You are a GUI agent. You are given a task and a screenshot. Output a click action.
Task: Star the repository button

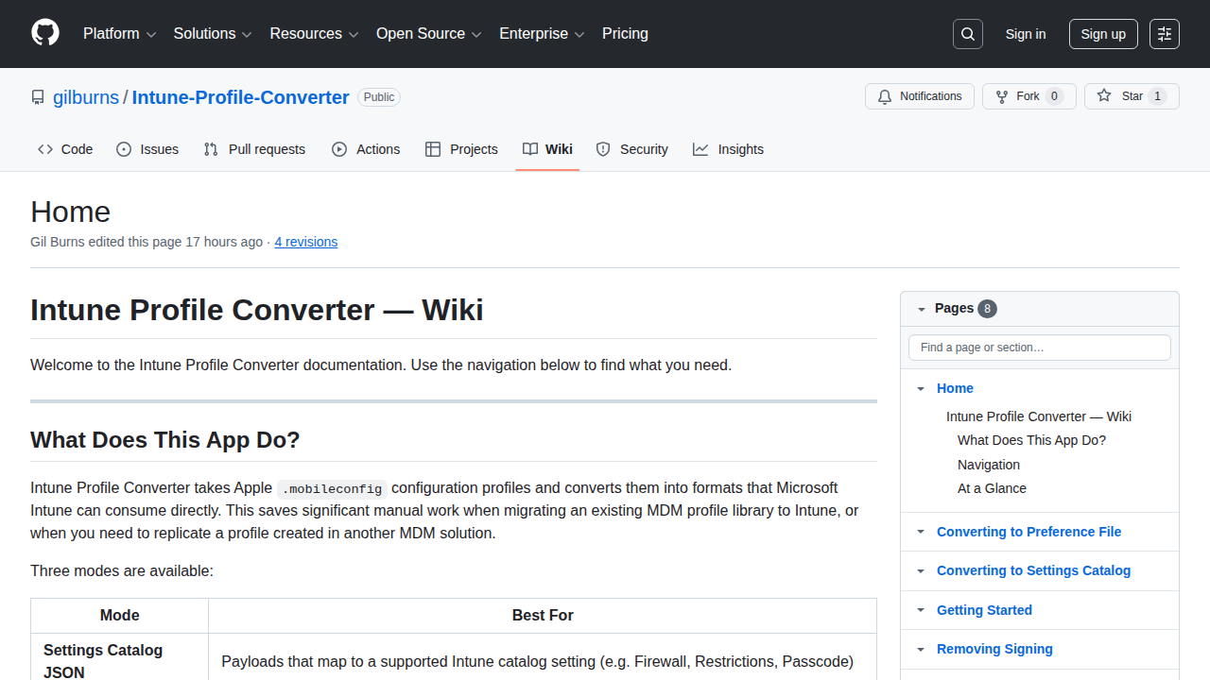pos(1132,96)
